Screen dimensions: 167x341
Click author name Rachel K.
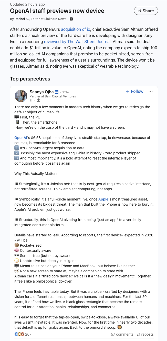tap(22, 19)
